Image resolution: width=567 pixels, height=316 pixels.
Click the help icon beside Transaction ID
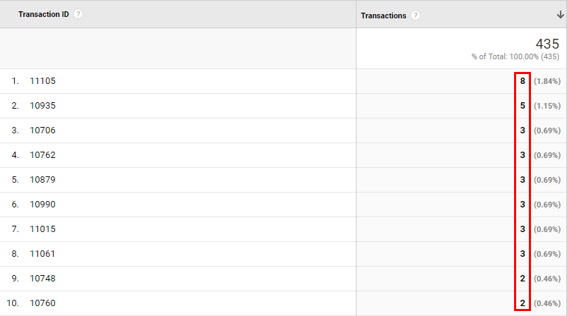78,14
